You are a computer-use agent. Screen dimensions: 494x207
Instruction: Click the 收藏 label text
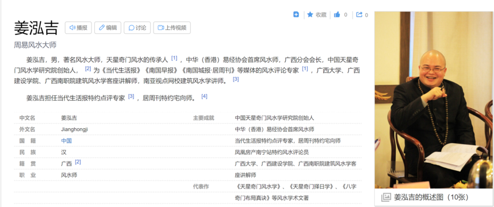click(321, 15)
